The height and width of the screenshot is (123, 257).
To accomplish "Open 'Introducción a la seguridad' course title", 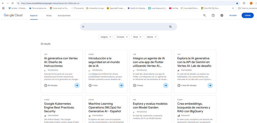I will coord(104,62).
